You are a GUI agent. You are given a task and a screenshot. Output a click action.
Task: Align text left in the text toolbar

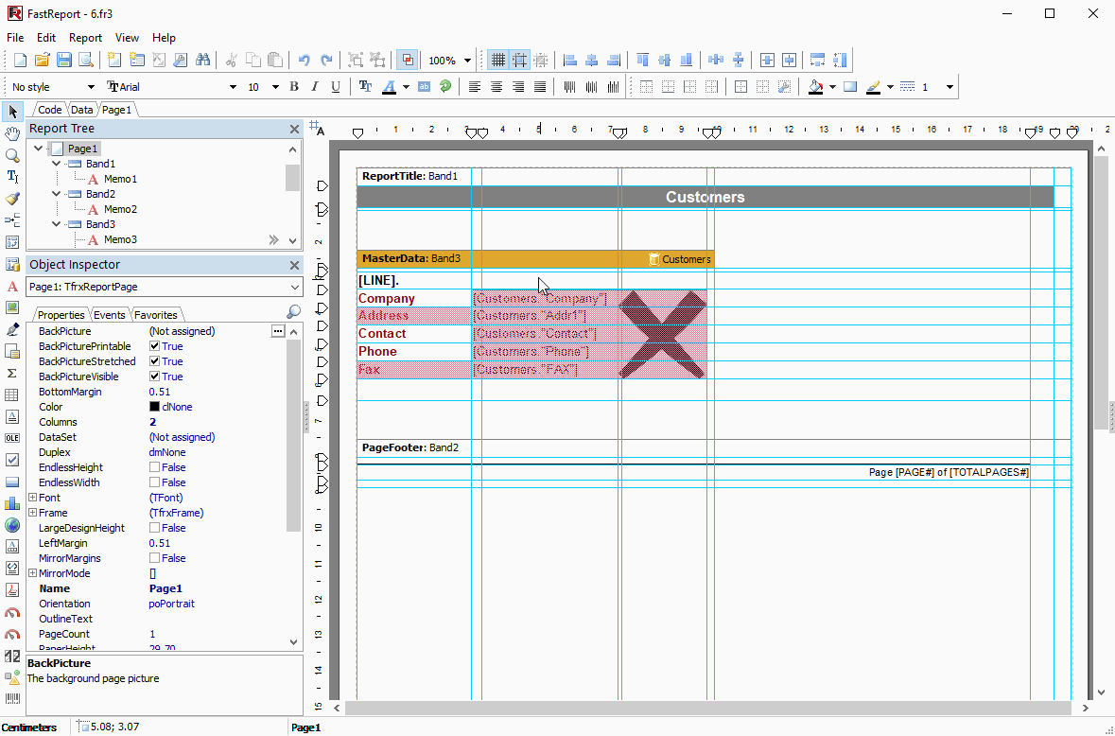tap(475, 87)
